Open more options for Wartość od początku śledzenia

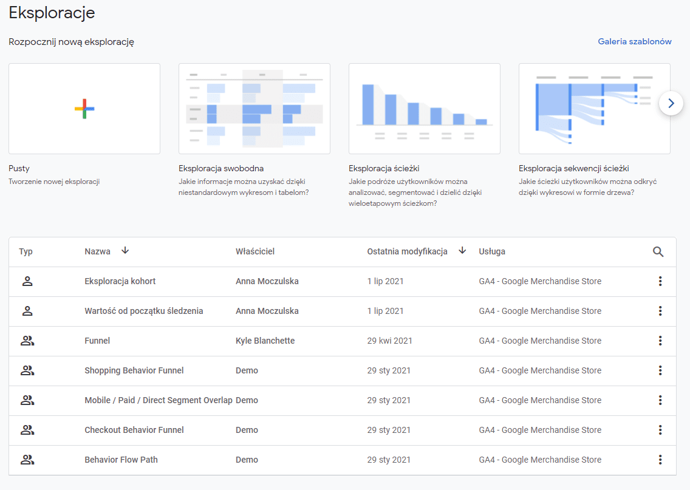coord(660,311)
